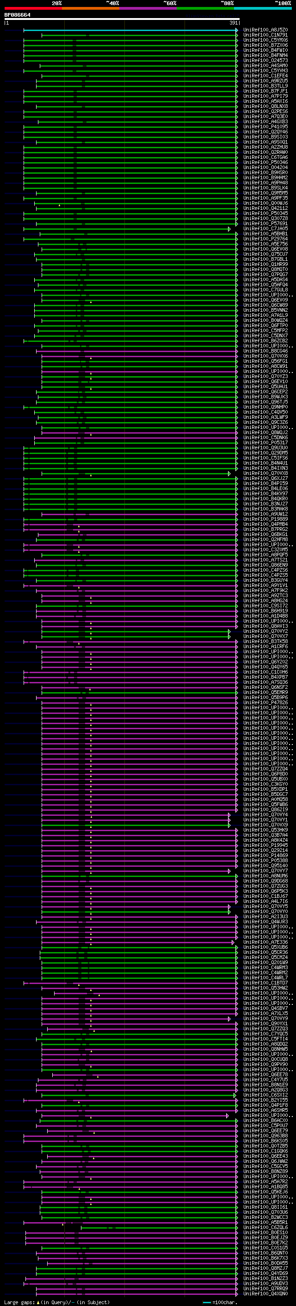Click the UniRef100_B3TLL9 label
This screenshot has width=296, height=1306.
point(265,86)
